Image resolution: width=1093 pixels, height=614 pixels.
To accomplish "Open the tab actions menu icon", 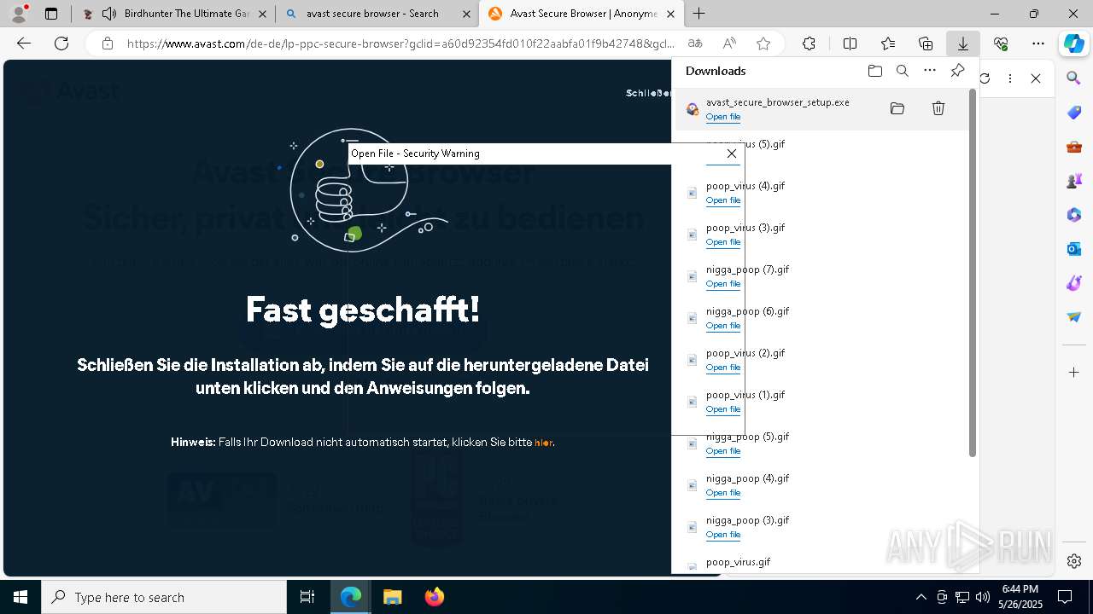I will [x=51, y=14].
